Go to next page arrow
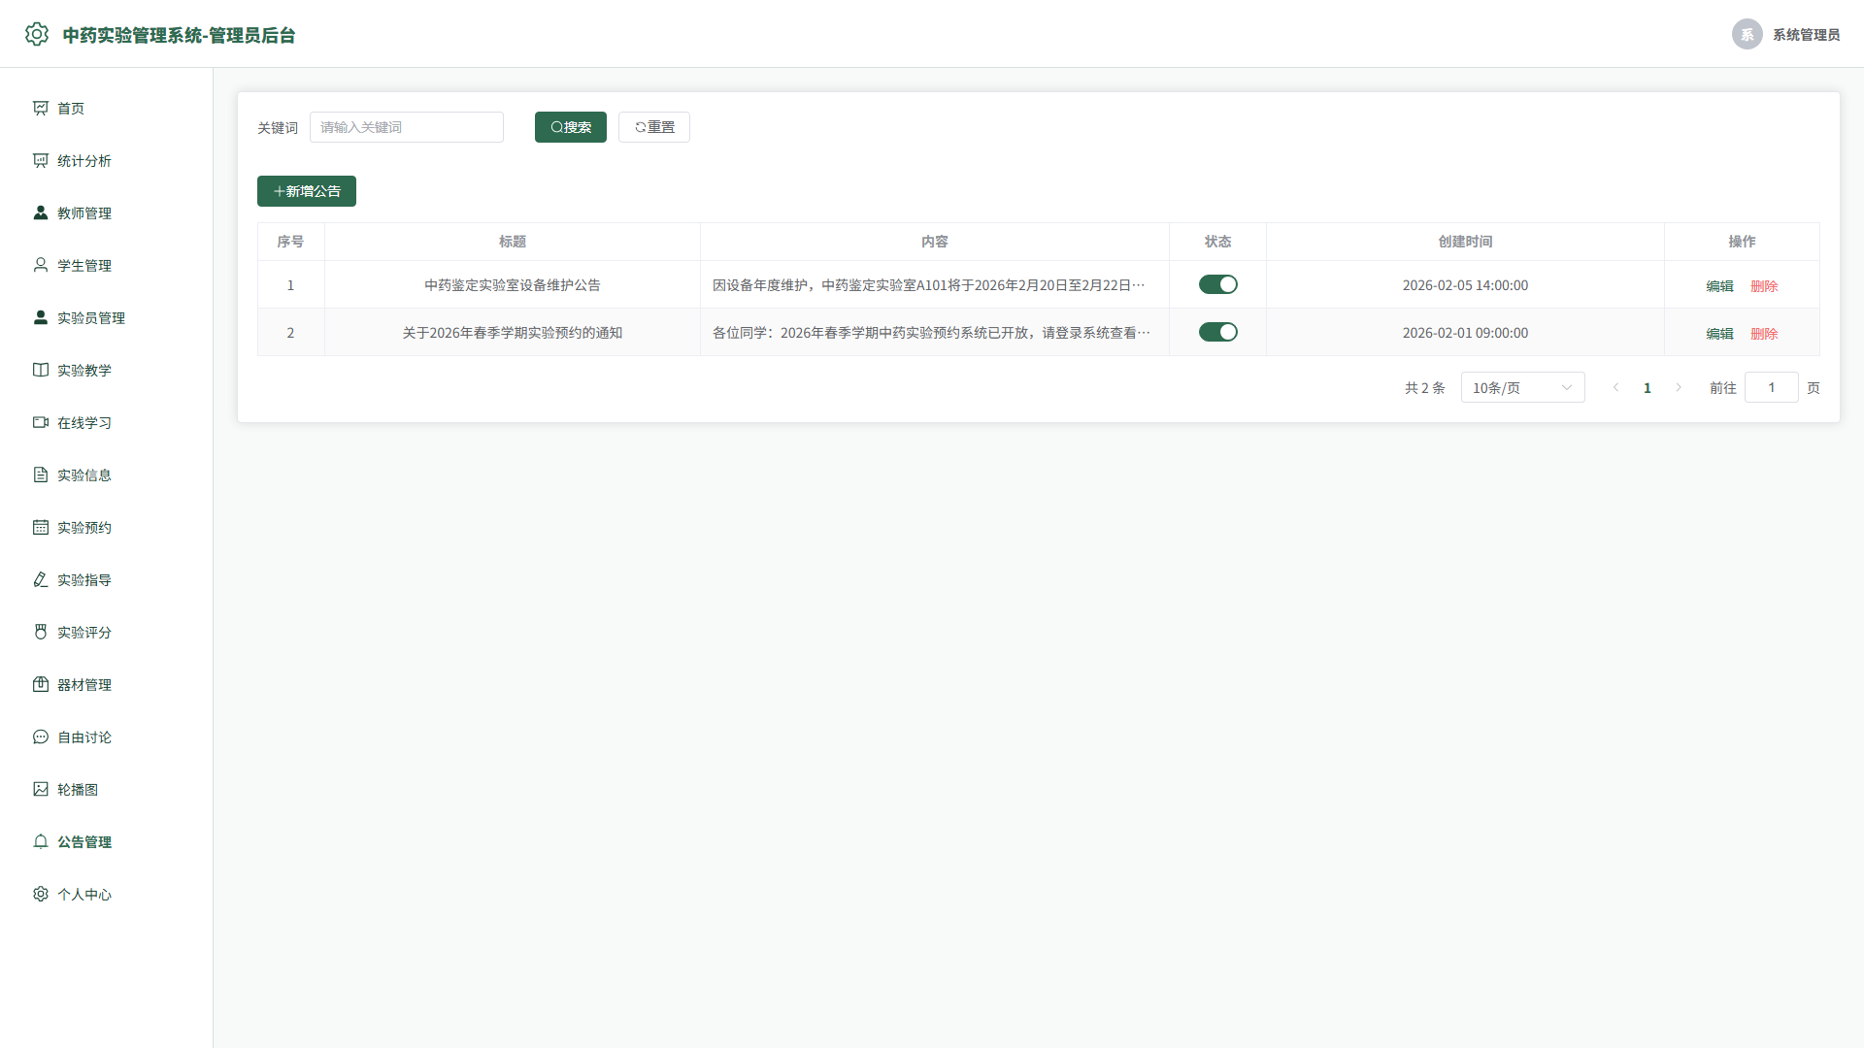Image resolution: width=1864 pixels, height=1048 pixels. (x=1679, y=387)
